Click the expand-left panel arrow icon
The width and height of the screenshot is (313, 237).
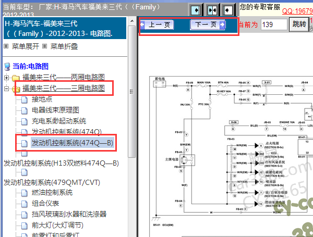[228, 10]
